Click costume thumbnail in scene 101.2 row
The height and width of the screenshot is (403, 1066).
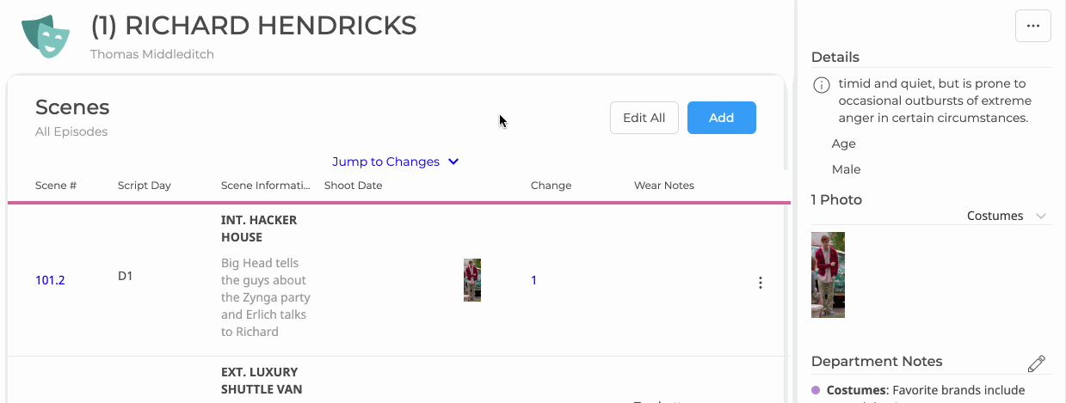point(472,280)
